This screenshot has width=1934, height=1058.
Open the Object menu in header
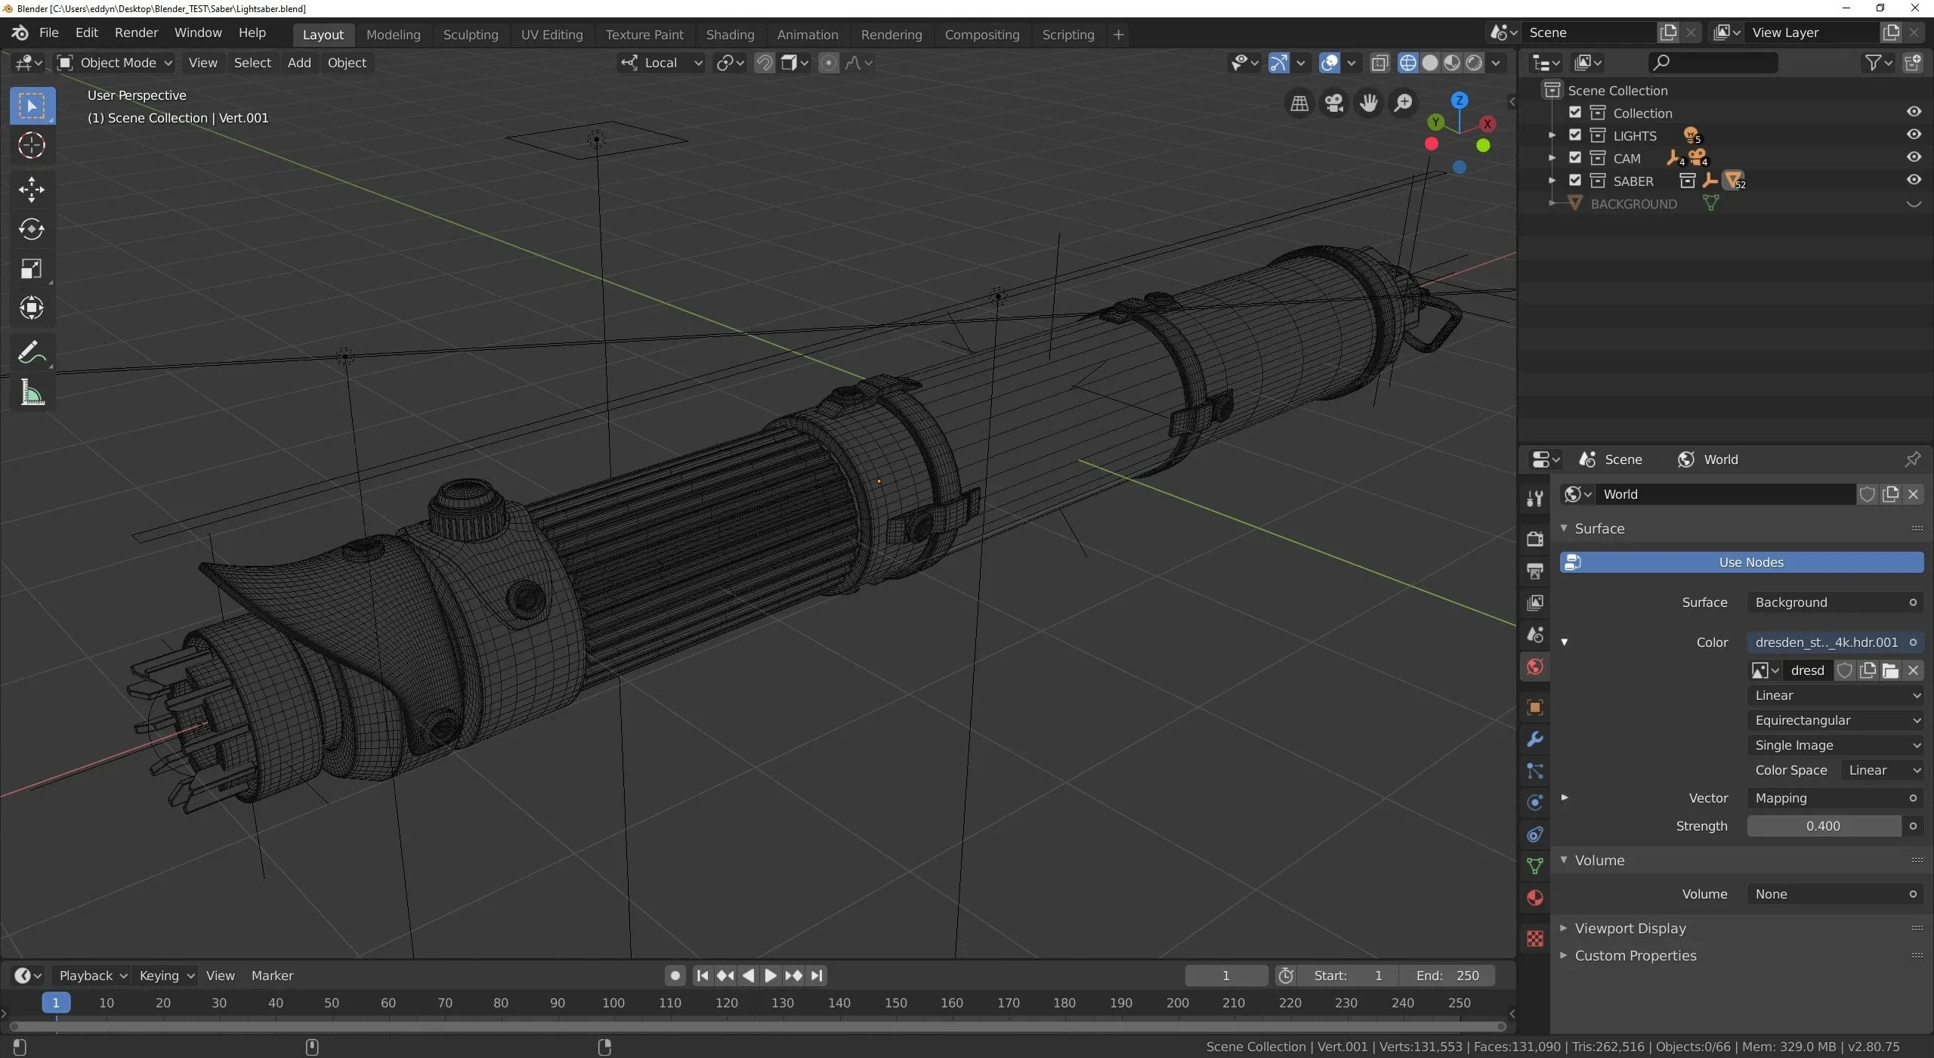coord(347,61)
